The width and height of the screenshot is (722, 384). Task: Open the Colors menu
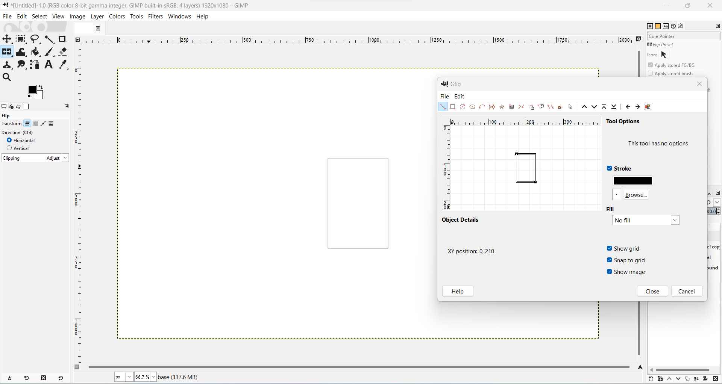click(x=117, y=17)
